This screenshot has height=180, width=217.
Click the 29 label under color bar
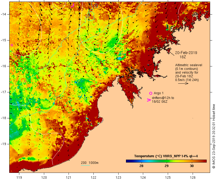[166, 166]
